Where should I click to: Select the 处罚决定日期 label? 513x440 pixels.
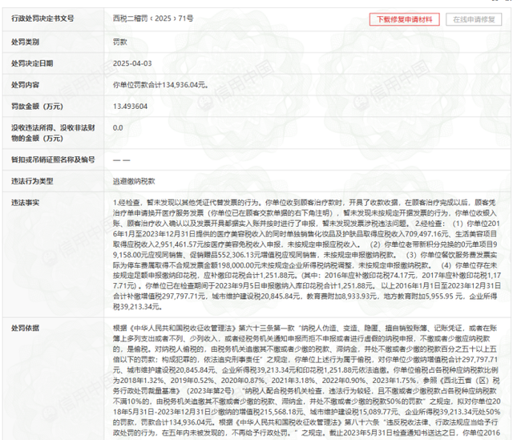32,63
